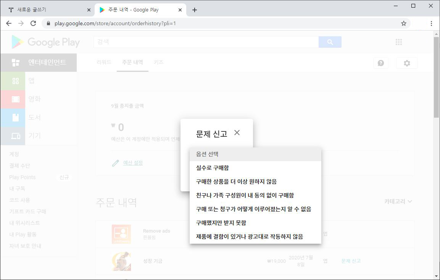Click the blue search magnifier button
440x280 pixels.
(x=330, y=42)
